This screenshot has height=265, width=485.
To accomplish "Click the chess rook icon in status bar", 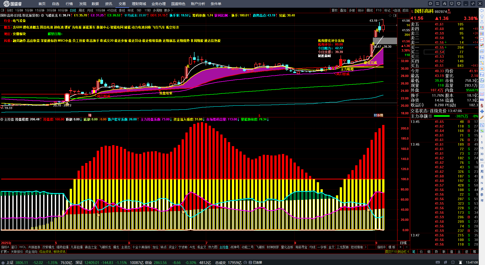I will (460, 262).
